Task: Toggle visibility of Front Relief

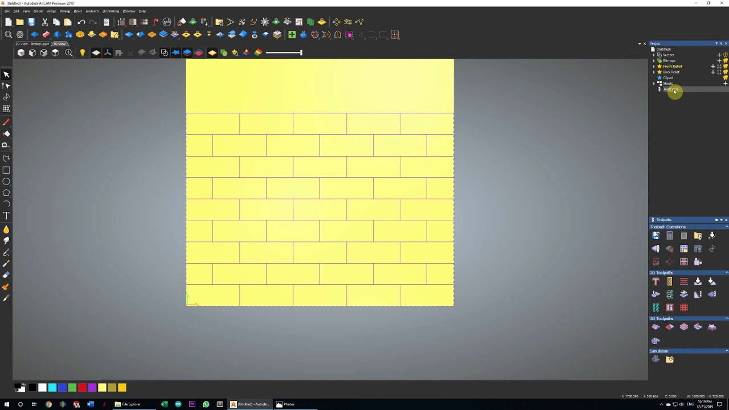Action: pos(726,66)
